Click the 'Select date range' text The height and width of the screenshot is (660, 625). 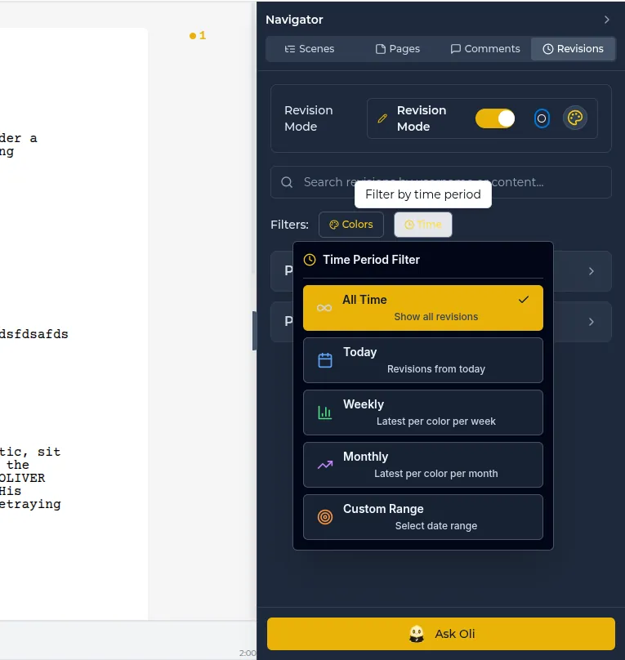pyautogui.click(x=436, y=526)
